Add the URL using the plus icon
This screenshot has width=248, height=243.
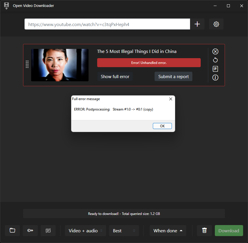click(197, 24)
